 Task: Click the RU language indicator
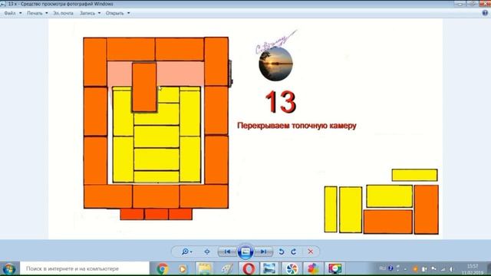click(382, 268)
